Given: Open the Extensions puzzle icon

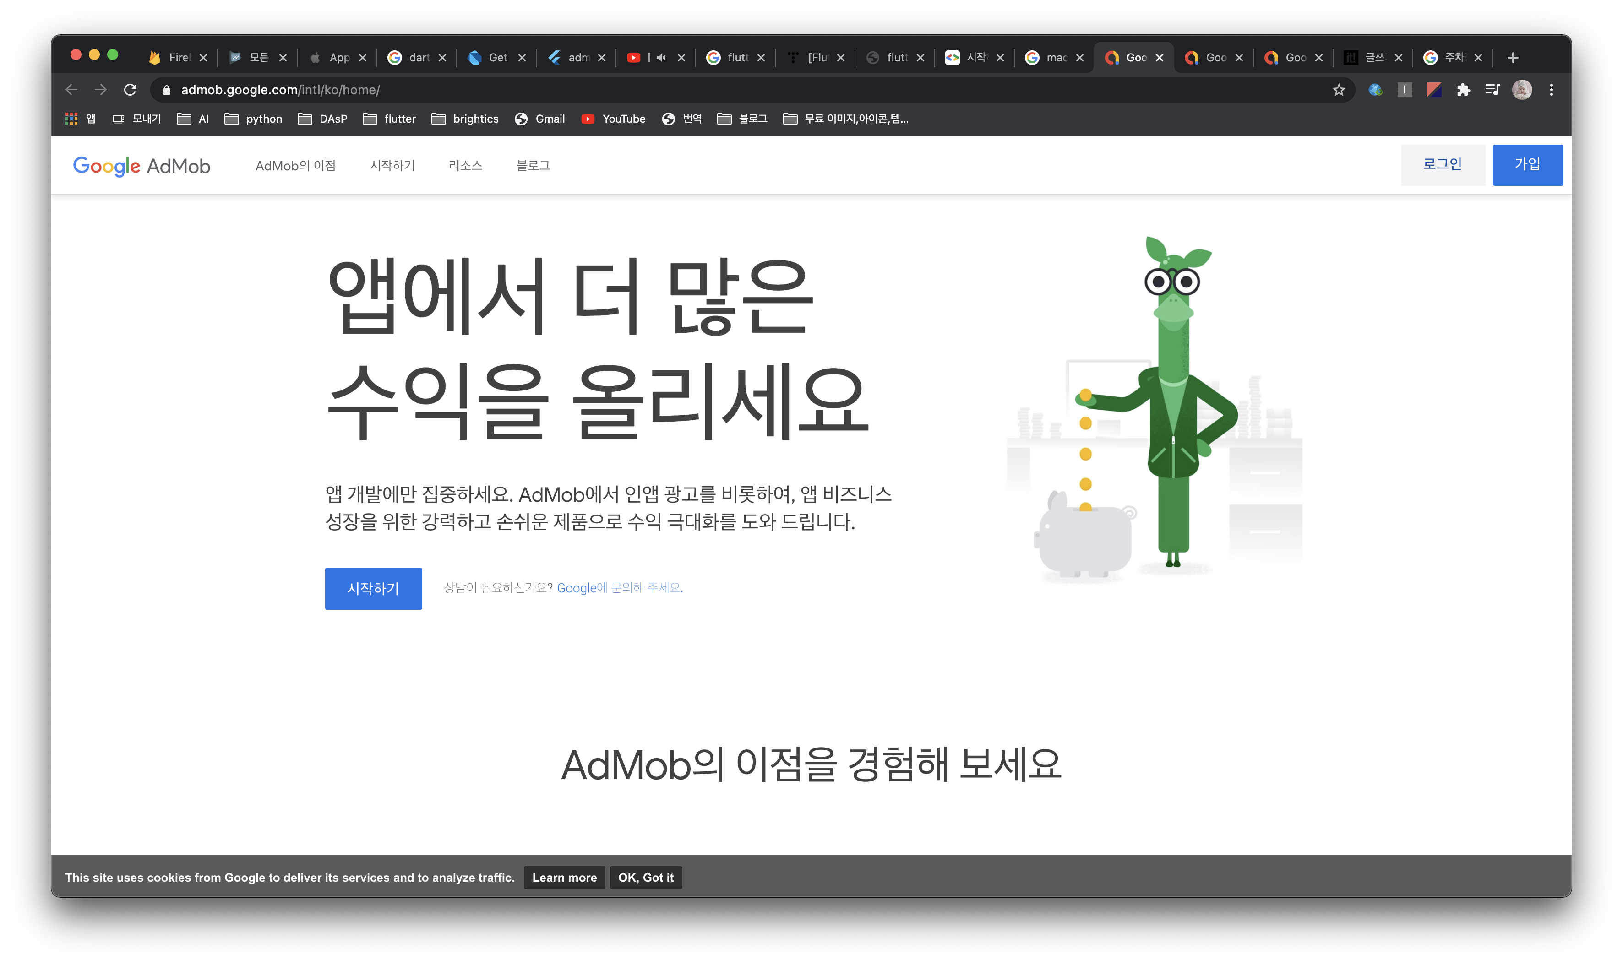Looking at the screenshot, I should click(1464, 90).
